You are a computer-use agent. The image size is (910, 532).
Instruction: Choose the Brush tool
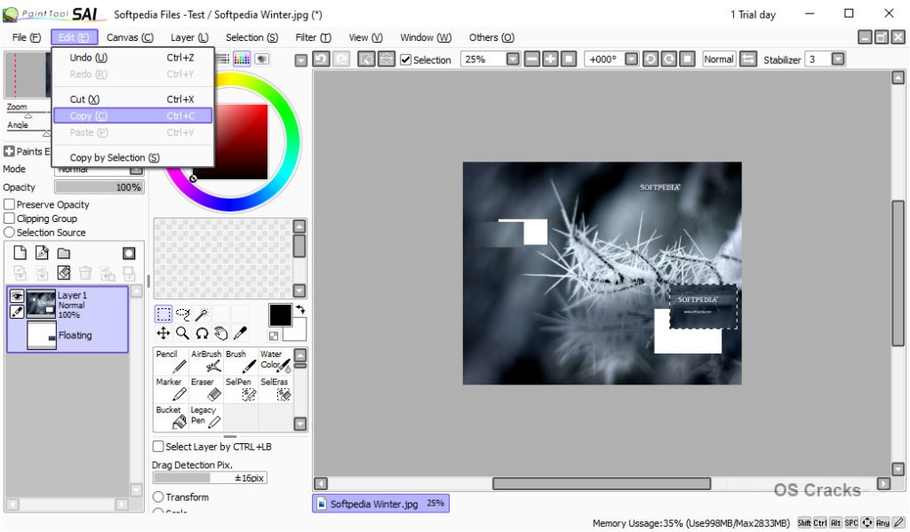click(x=240, y=361)
